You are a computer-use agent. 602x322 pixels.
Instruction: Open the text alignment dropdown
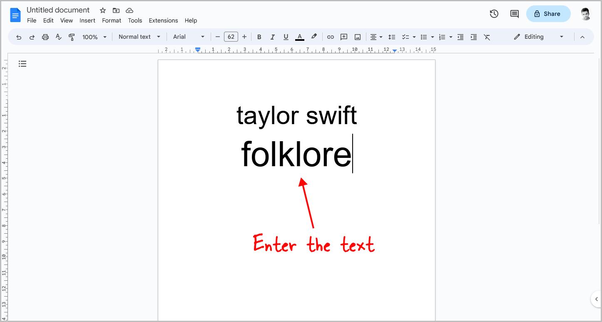tap(376, 37)
